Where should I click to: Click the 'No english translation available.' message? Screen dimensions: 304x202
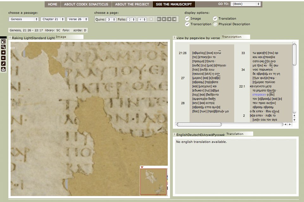tap(201, 142)
